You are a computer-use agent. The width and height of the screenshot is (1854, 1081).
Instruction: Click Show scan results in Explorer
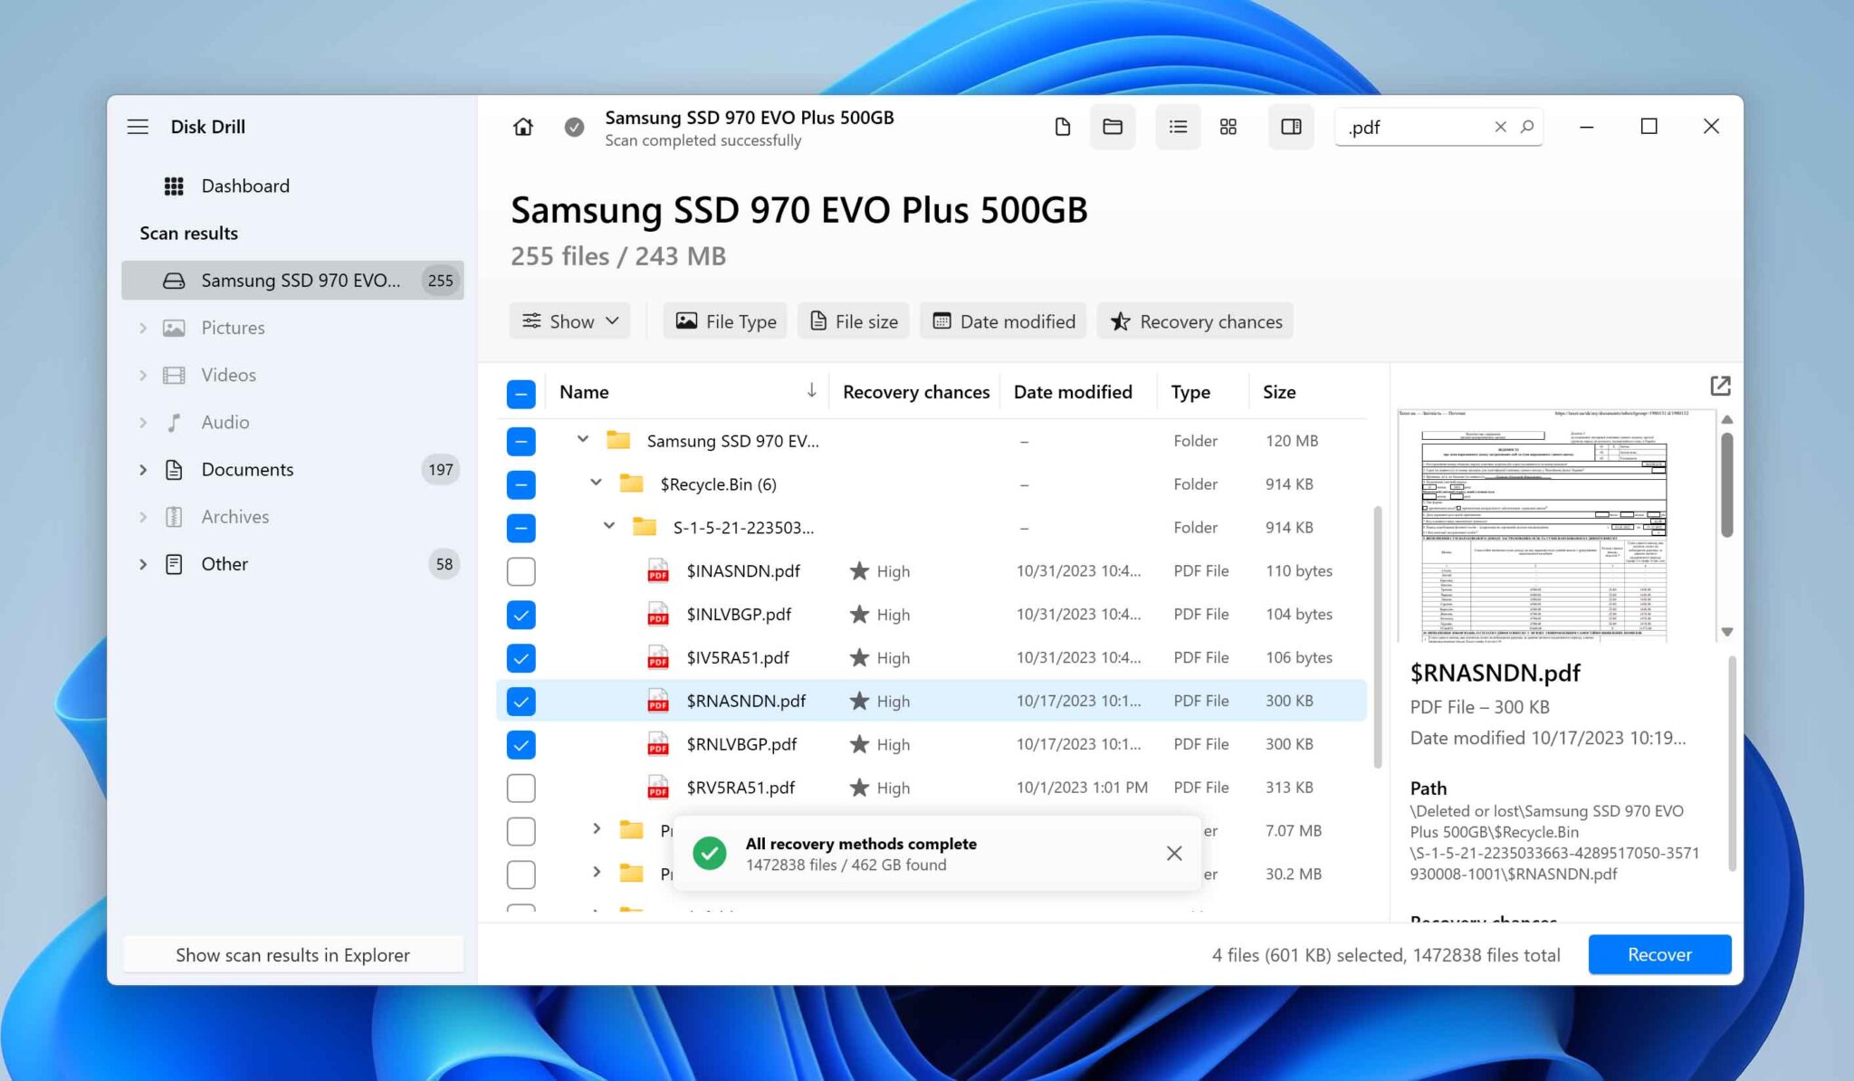pyautogui.click(x=292, y=954)
